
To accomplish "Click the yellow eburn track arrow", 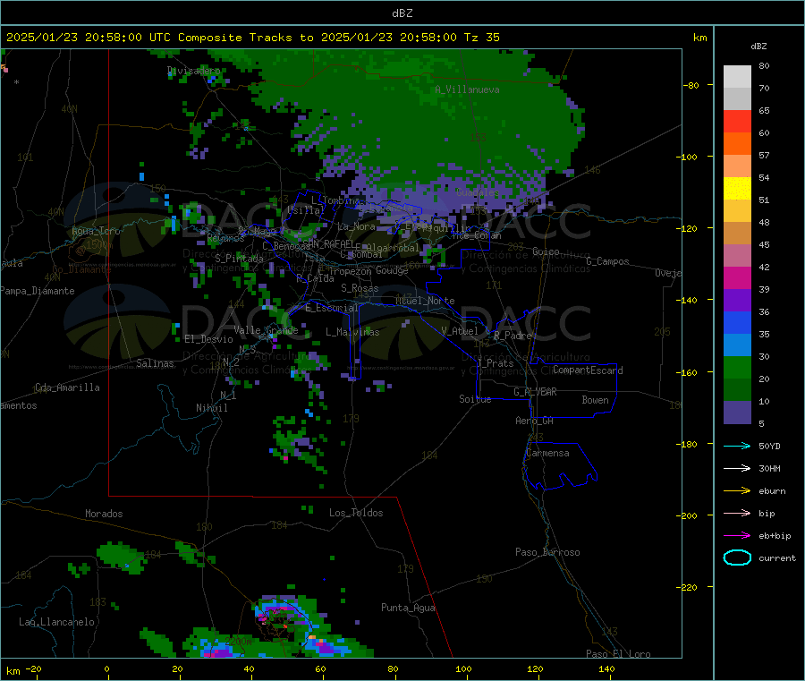I will [x=737, y=491].
